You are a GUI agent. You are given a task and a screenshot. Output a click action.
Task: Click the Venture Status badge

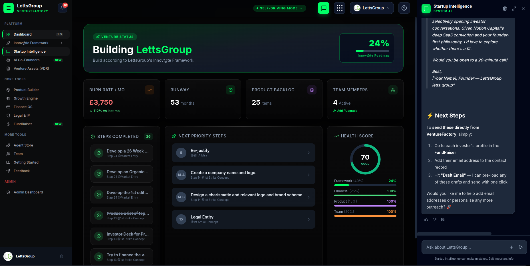point(115,37)
